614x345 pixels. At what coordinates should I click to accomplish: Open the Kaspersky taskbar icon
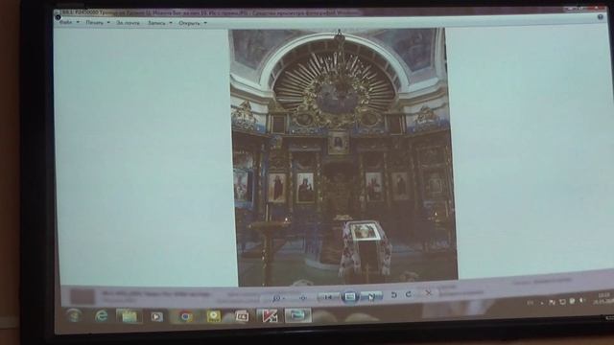[269, 315]
